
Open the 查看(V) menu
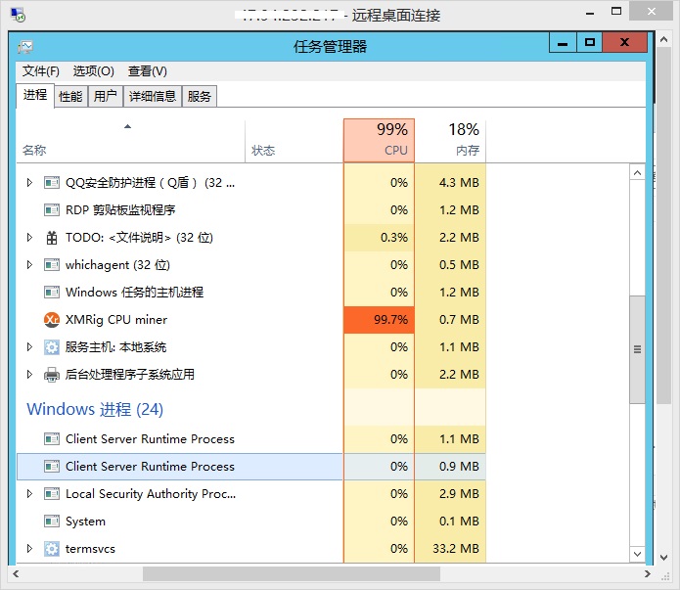[x=148, y=70]
